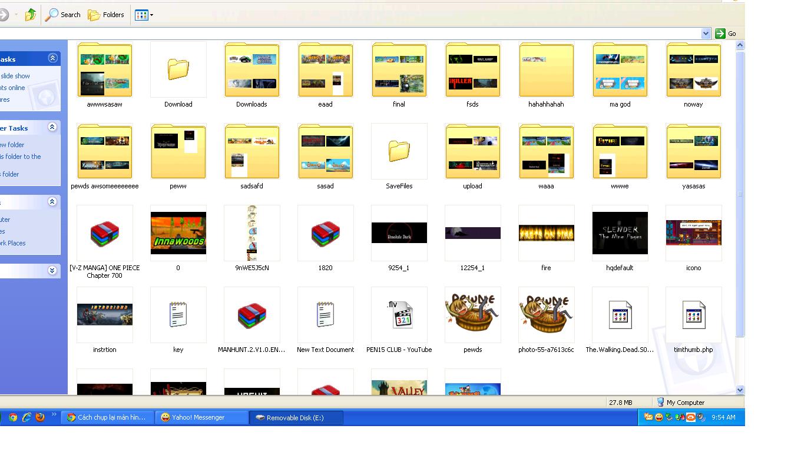Select the Downloads folder
The width and height of the screenshot is (801, 452).
(252, 75)
